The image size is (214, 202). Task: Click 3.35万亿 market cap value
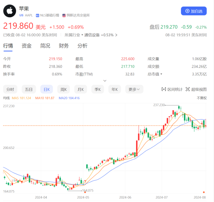pyautogui.click(x=199, y=74)
